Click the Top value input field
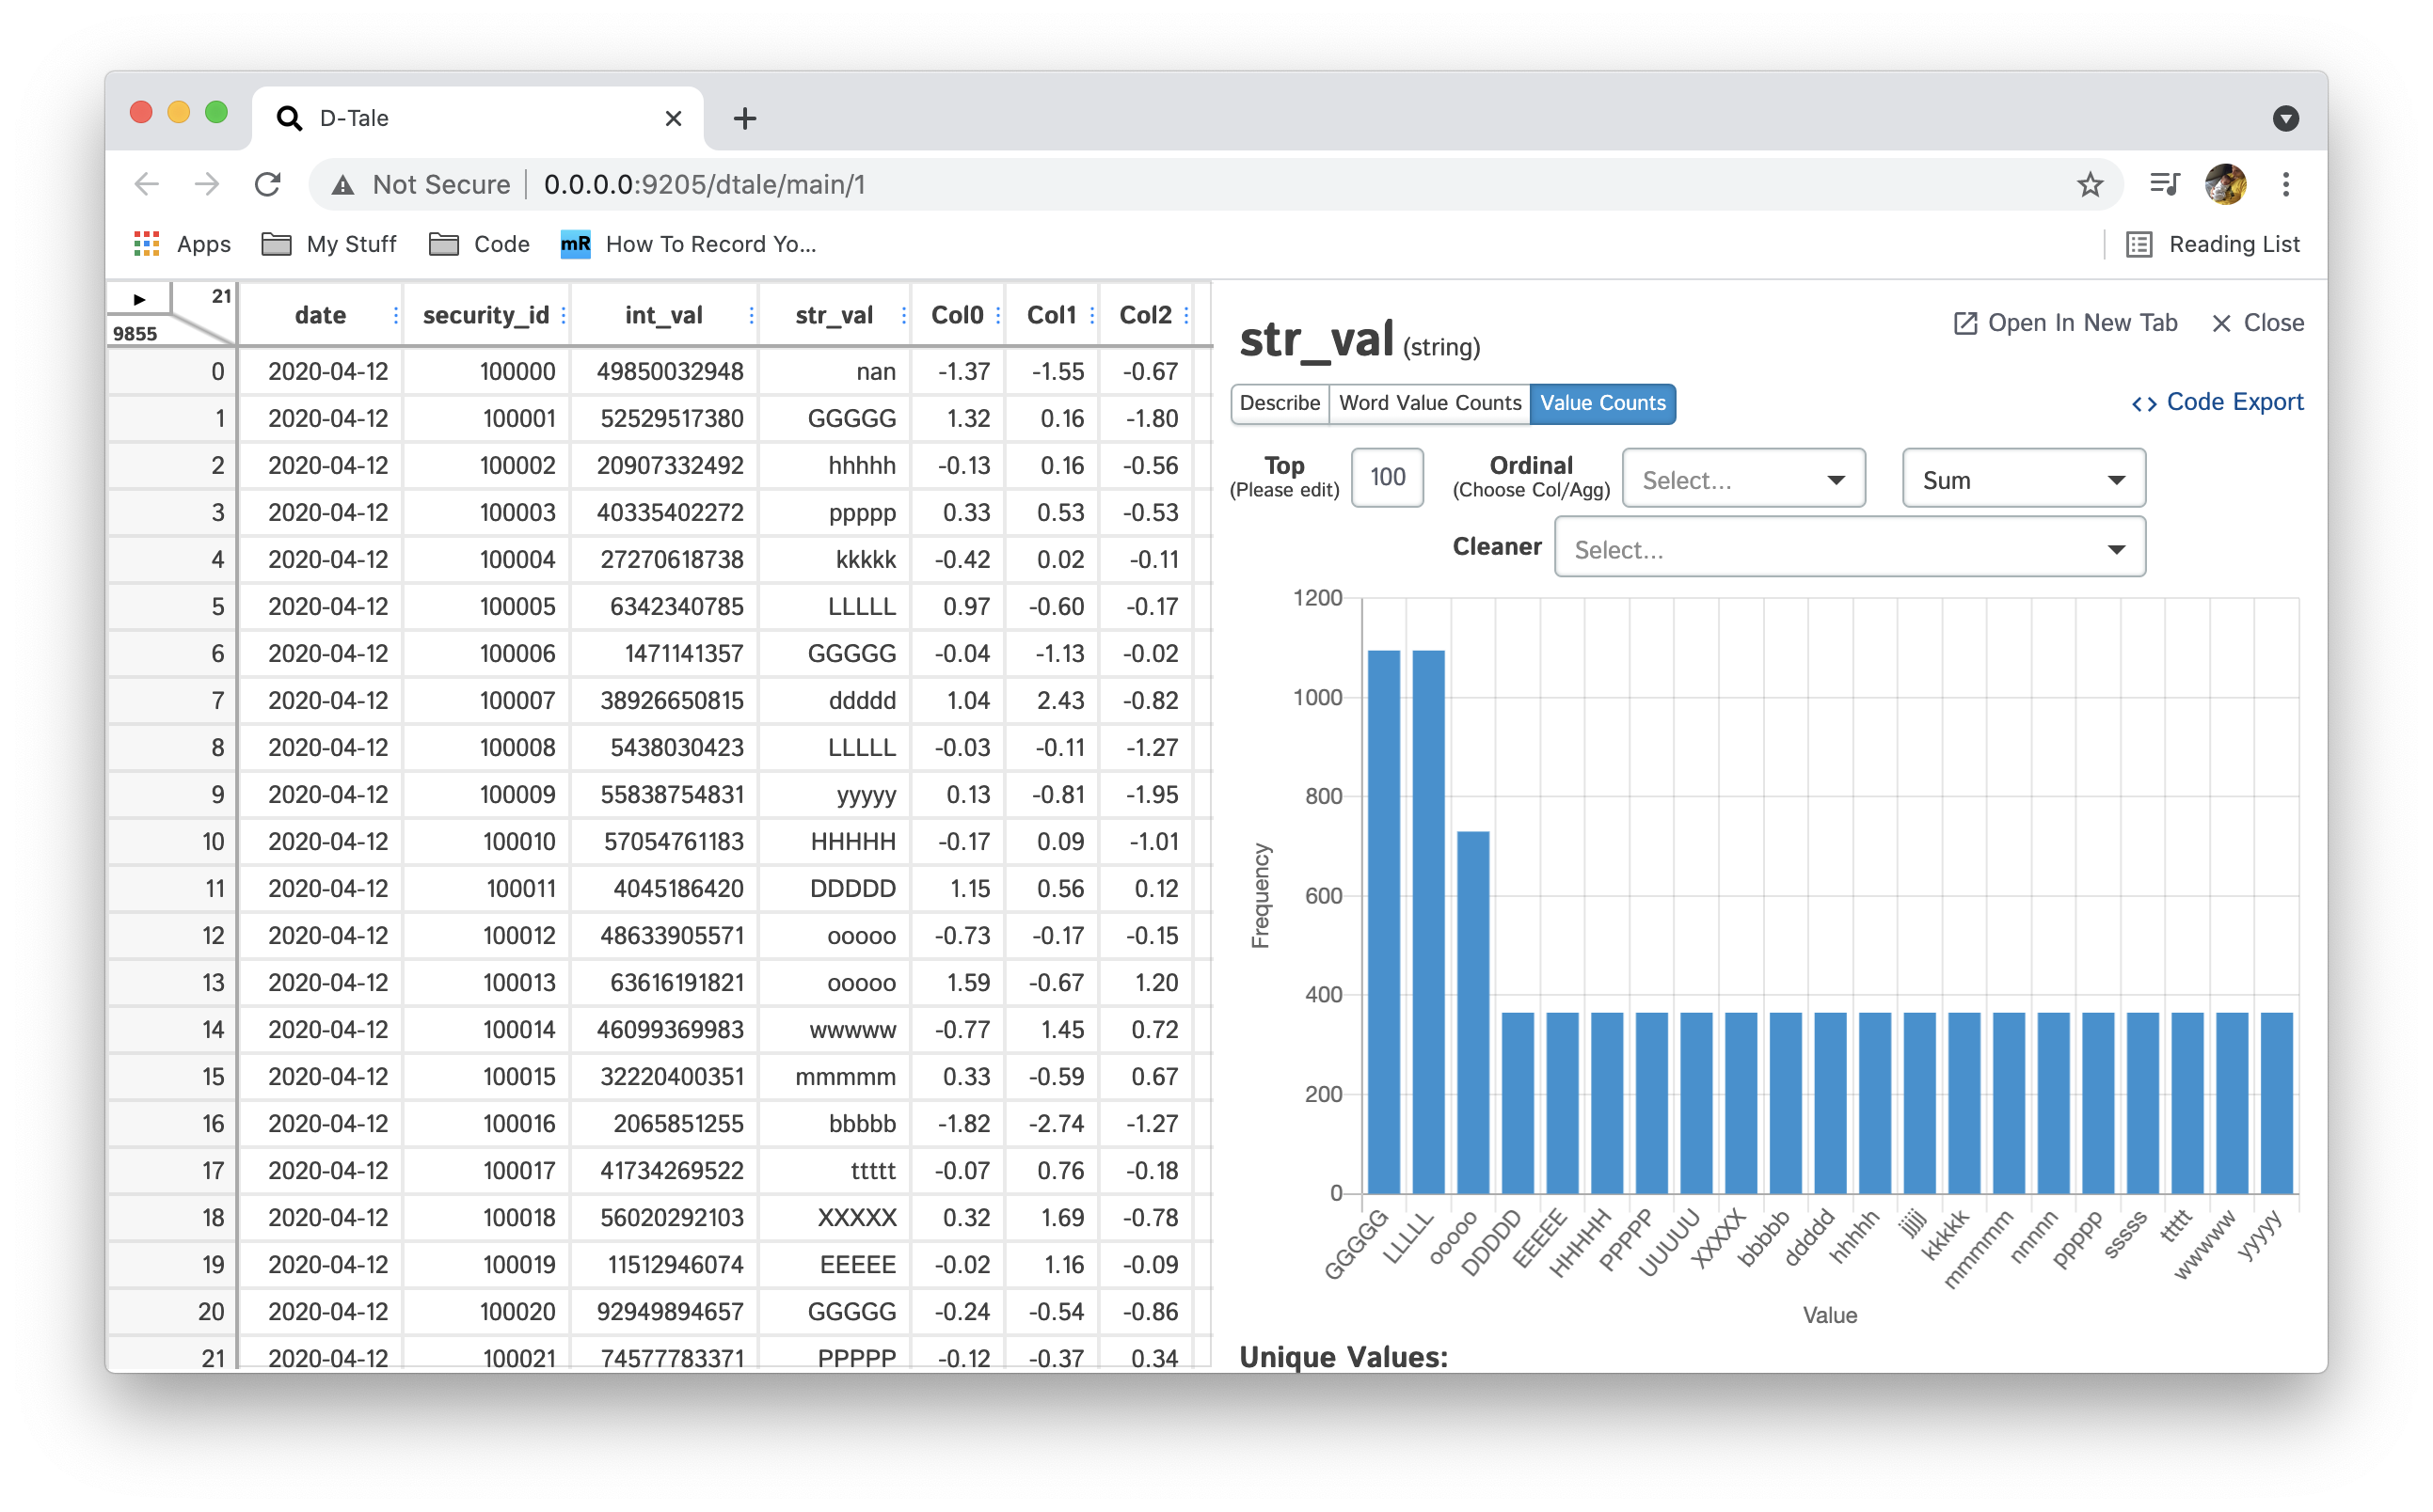 point(1387,478)
